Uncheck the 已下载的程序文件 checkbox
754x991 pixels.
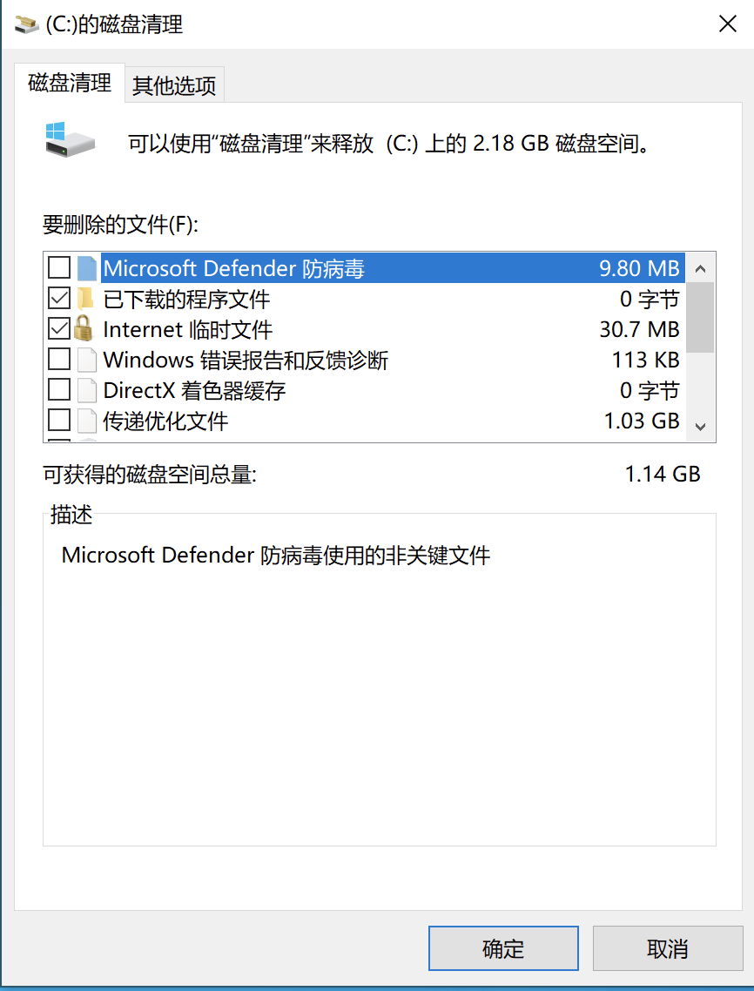(x=59, y=299)
